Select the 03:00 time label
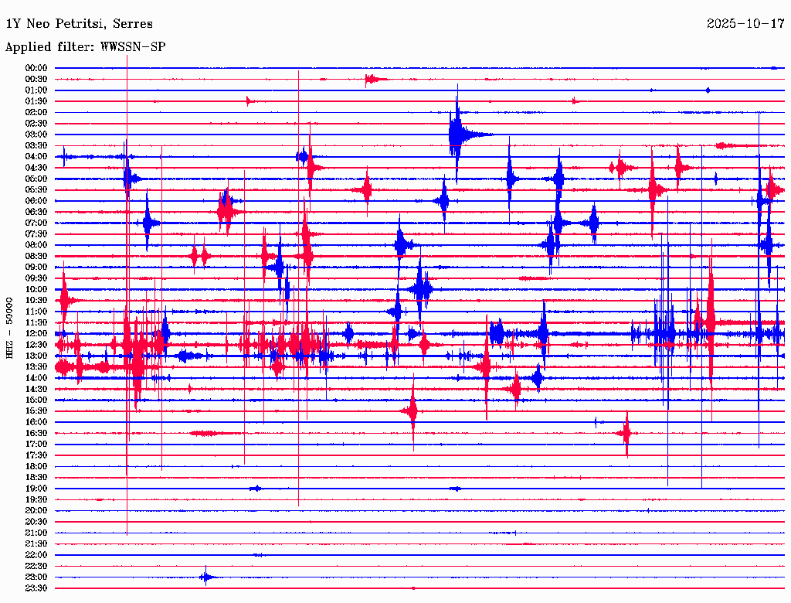This screenshot has height=603, width=791. [36, 135]
